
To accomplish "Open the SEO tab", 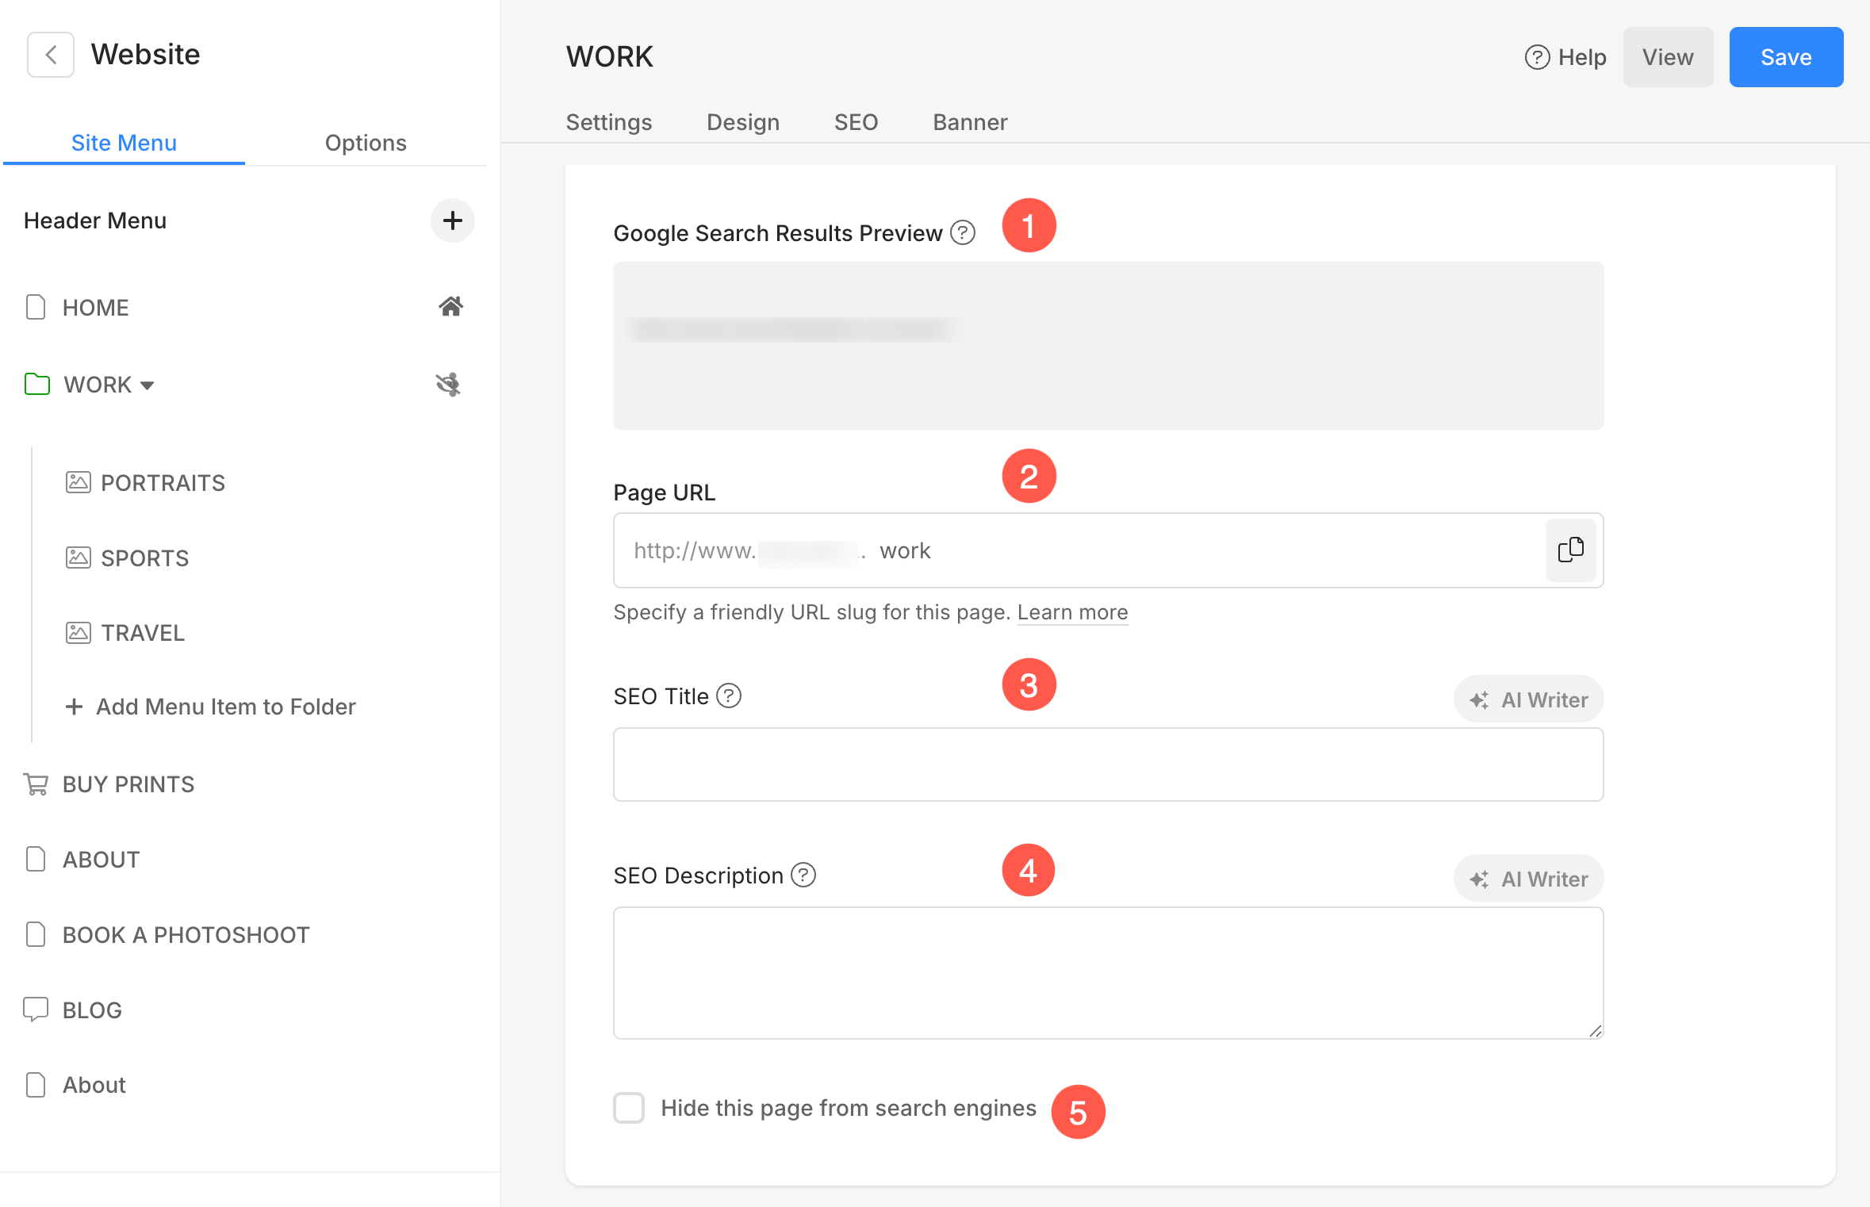I will 856,122.
